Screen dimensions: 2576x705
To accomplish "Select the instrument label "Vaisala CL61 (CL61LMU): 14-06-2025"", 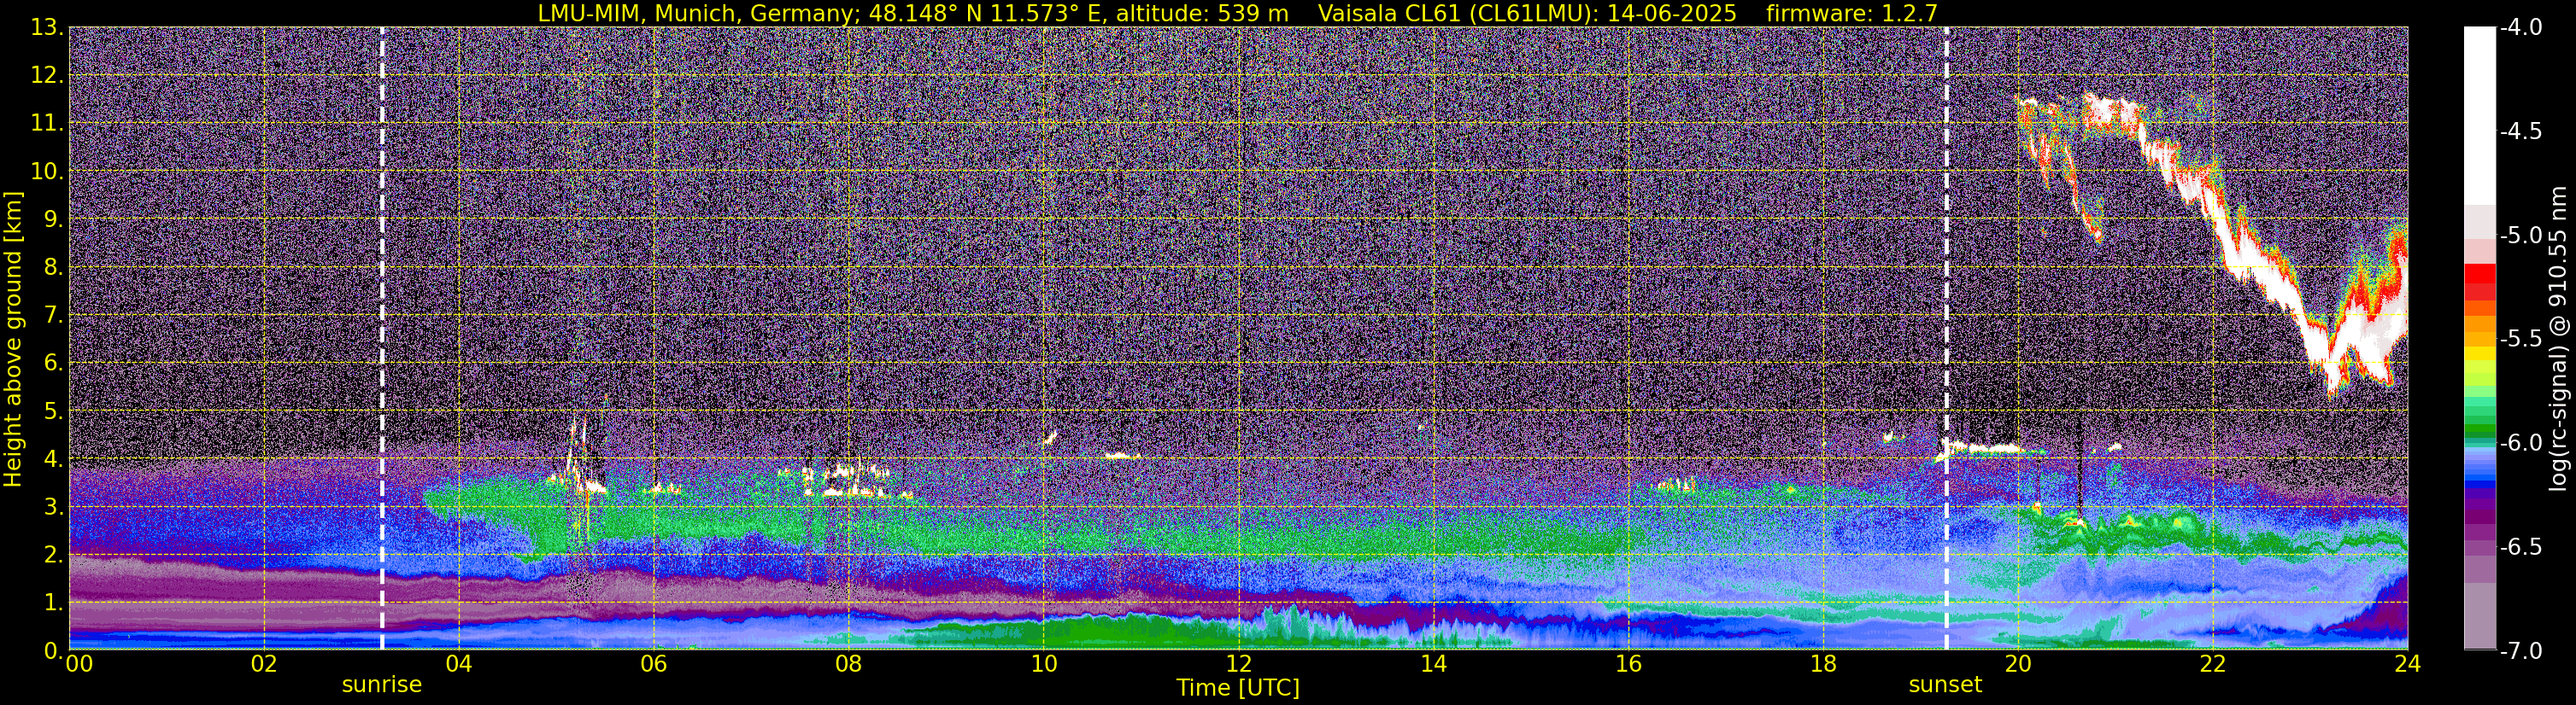I will click(x=1527, y=13).
